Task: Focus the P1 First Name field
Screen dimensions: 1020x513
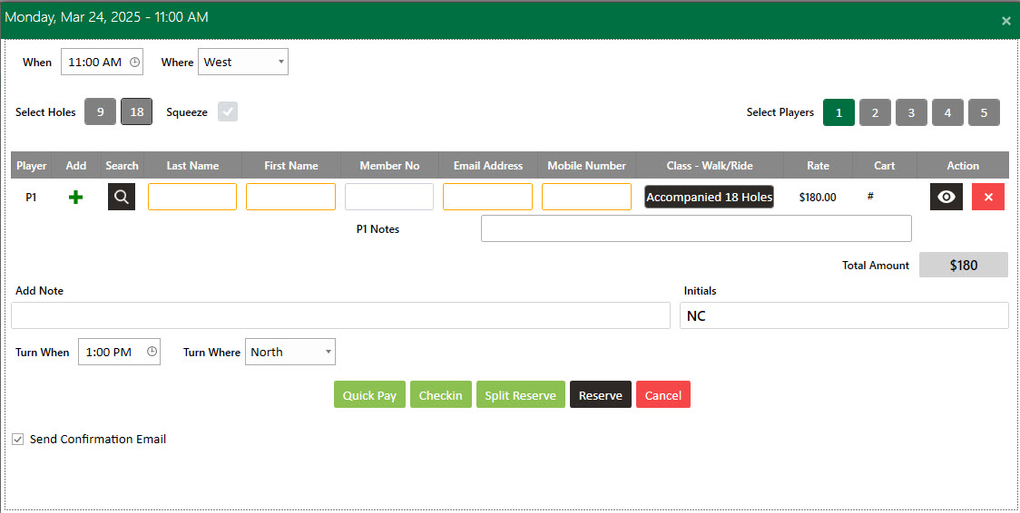Action: click(x=290, y=197)
